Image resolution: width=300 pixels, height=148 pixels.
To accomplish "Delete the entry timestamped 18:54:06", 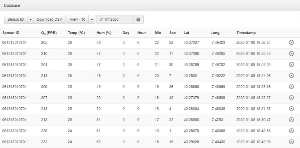I will 291,76.
